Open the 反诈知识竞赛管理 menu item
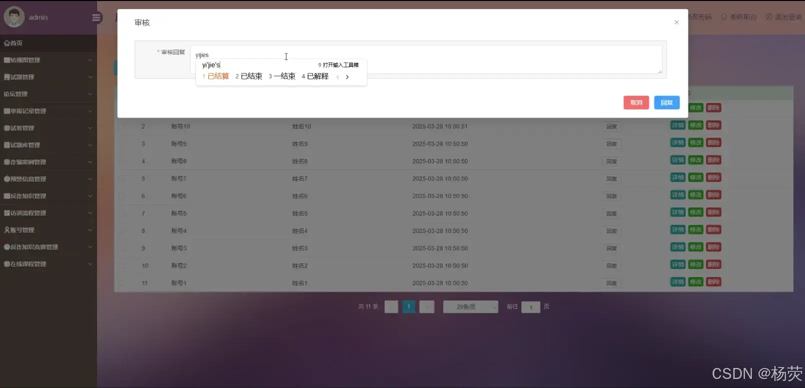 (48, 247)
